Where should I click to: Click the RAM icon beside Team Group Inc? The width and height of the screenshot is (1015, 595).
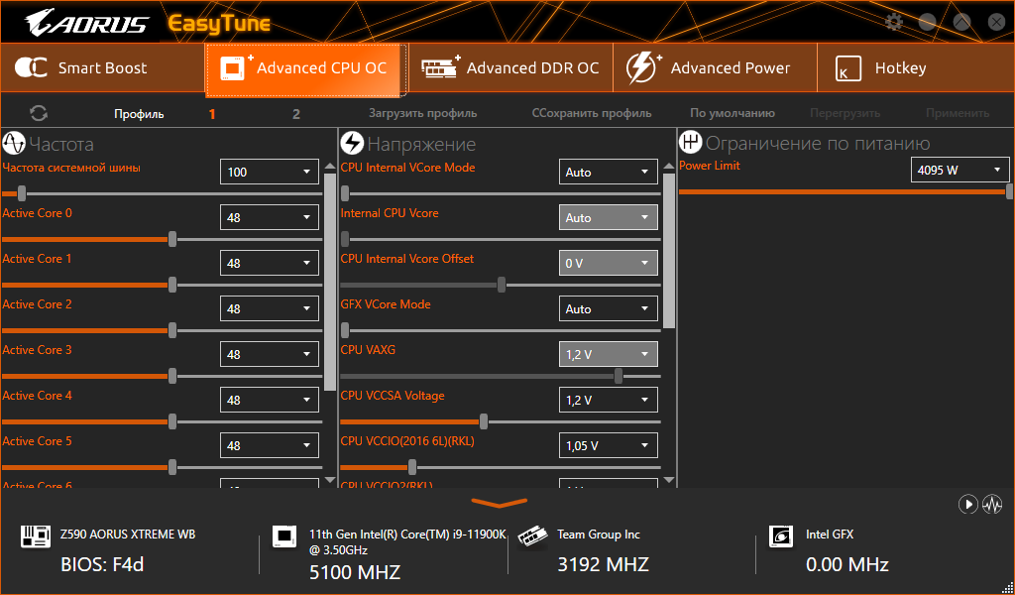click(x=532, y=537)
